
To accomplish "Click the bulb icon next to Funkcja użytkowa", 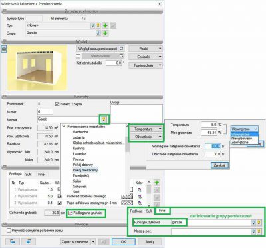I will [259, 222].
